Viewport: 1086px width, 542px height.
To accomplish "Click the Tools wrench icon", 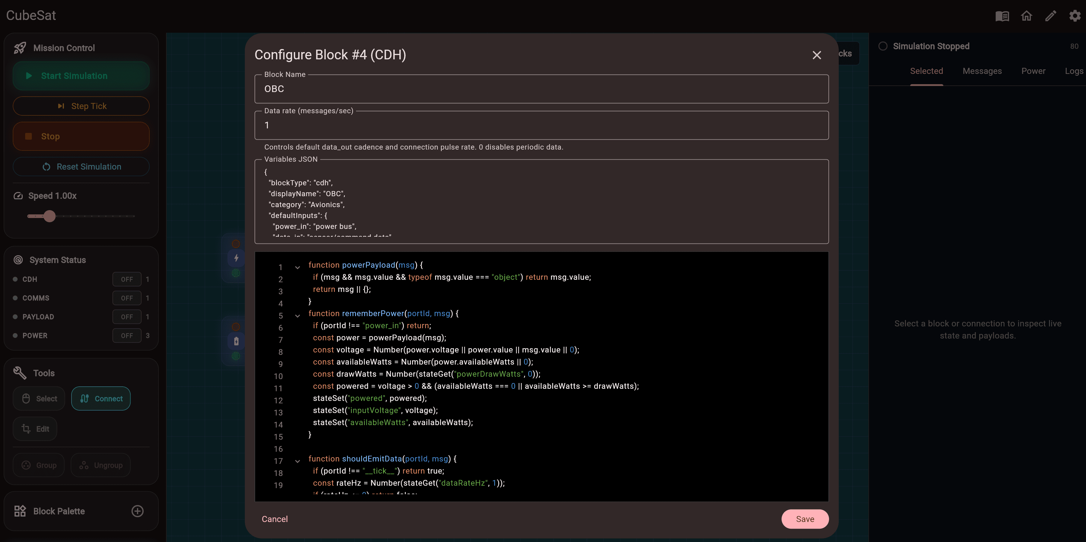I will (20, 373).
